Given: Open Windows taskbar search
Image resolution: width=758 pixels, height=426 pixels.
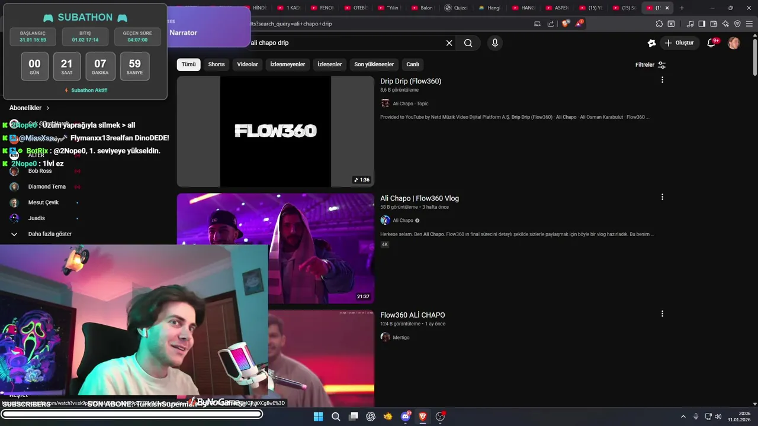Looking at the screenshot, I should (x=336, y=417).
